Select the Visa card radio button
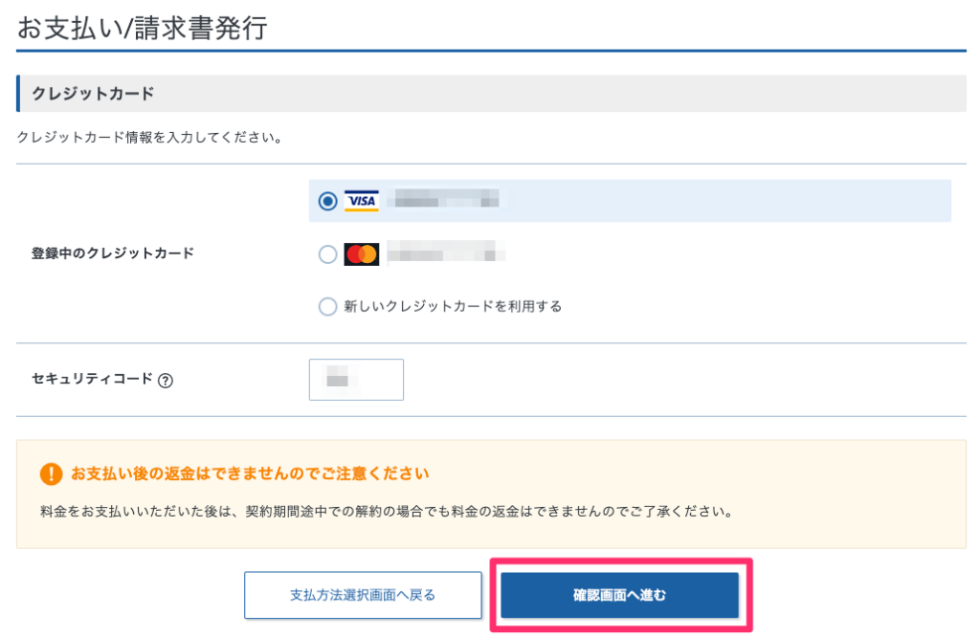 click(328, 201)
